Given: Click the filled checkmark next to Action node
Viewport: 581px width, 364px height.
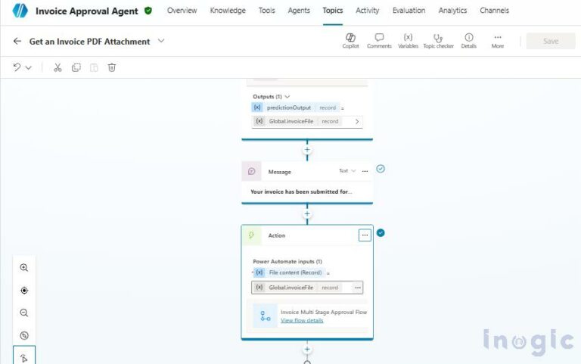Looking at the screenshot, I should (x=381, y=233).
